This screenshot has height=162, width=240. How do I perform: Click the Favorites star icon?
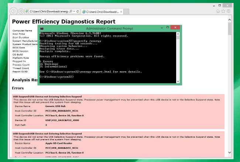point(223,11)
